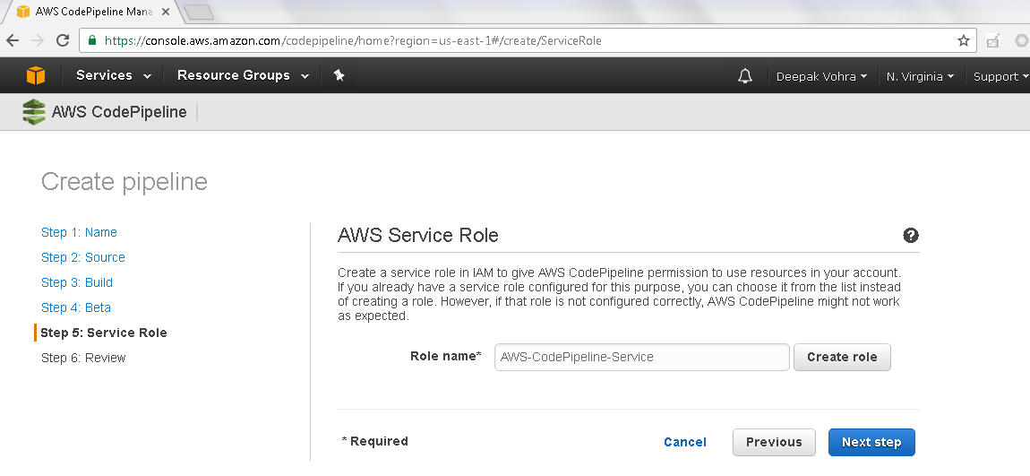The width and height of the screenshot is (1030, 476).
Task: Click the Cancel link
Action: [x=685, y=443]
